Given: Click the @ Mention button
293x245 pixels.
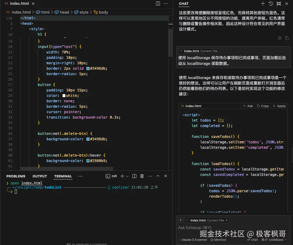Looking at the screenshot, I should 218,240.
